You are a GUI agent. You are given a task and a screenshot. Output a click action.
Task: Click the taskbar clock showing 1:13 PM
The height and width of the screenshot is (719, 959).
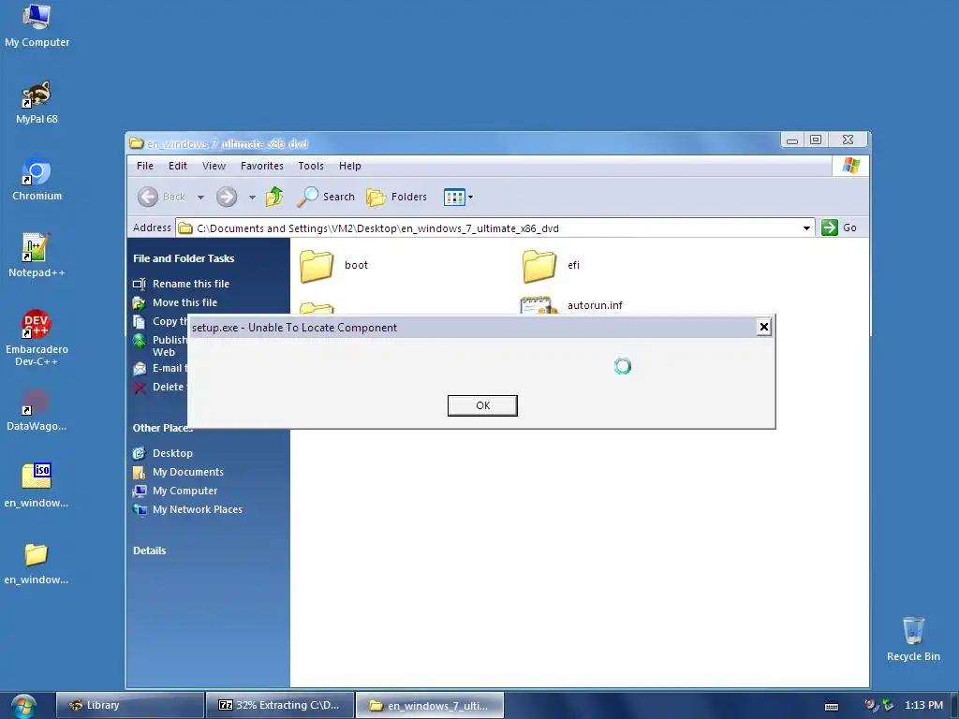pyautogui.click(x=923, y=705)
